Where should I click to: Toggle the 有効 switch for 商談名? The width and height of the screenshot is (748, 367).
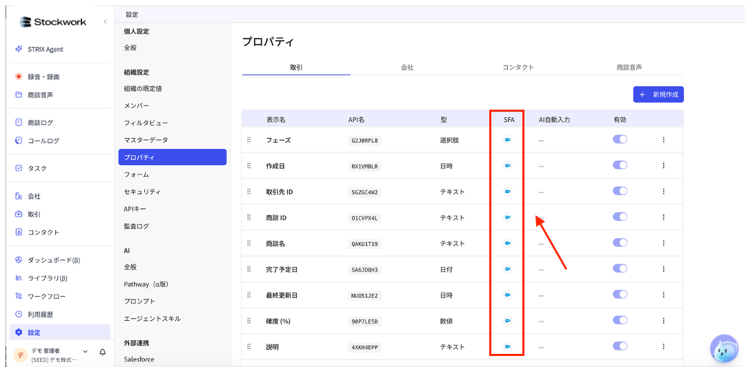[x=620, y=243]
